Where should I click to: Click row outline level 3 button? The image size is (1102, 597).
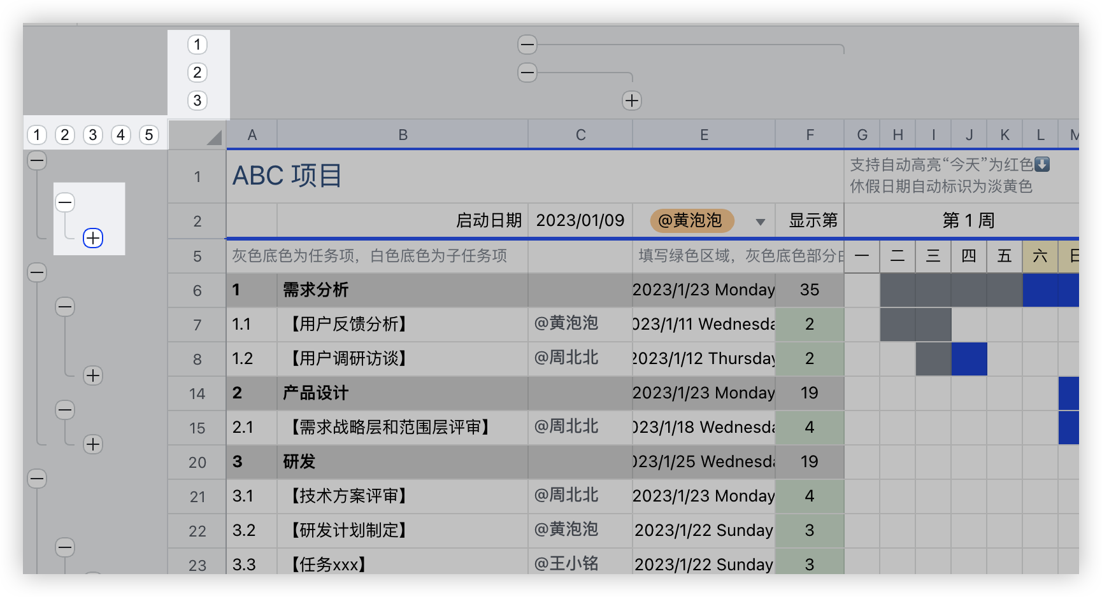92,134
